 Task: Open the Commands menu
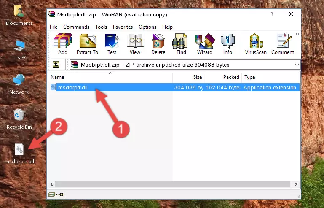point(76,27)
